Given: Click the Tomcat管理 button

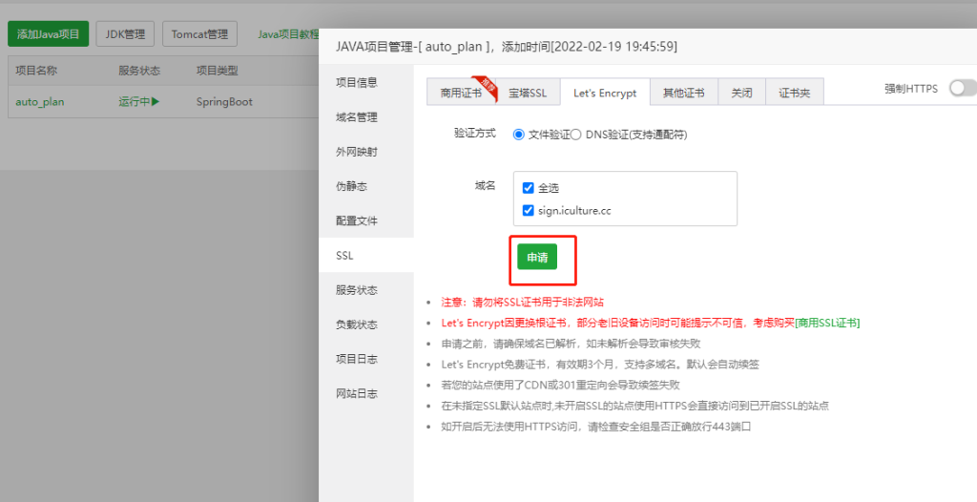Looking at the screenshot, I should (x=200, y=33).
